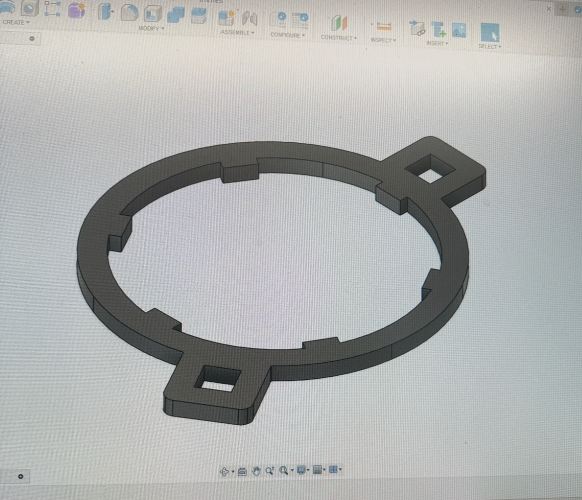The height and width of the screenshot is (500, 582).
Task: Click the Look At icon
Action: (242, 471)
